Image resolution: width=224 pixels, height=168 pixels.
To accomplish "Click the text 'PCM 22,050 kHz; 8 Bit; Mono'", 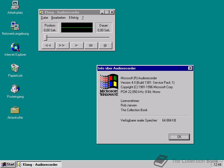I will tap(141, 92).
